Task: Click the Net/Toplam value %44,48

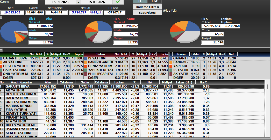Action: pyautogui.click(x=56, y=13)
